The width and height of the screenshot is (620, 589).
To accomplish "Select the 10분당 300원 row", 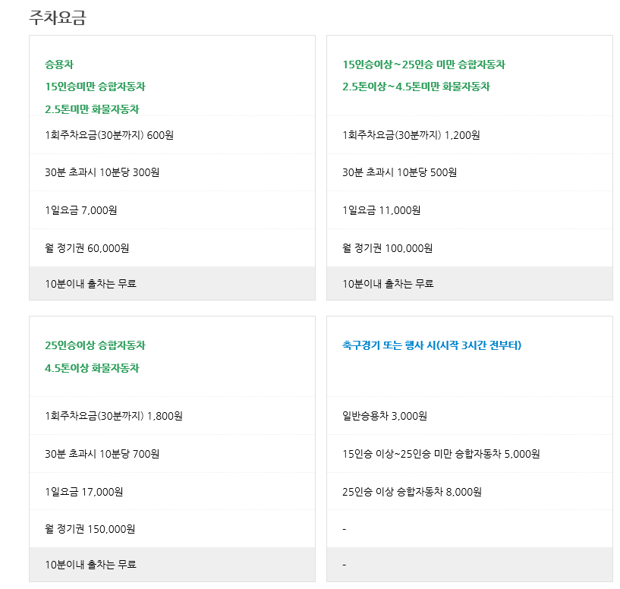I will coord(102,172).
